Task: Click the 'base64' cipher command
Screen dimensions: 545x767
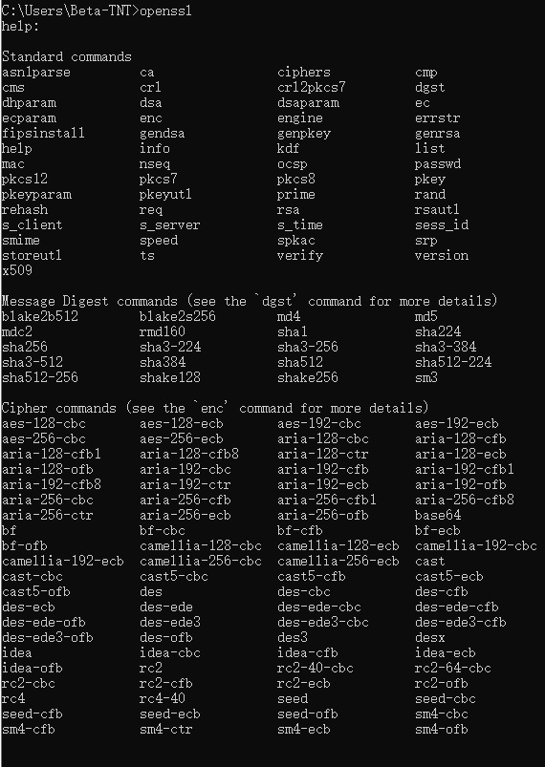Action: [x=438, y=515]
